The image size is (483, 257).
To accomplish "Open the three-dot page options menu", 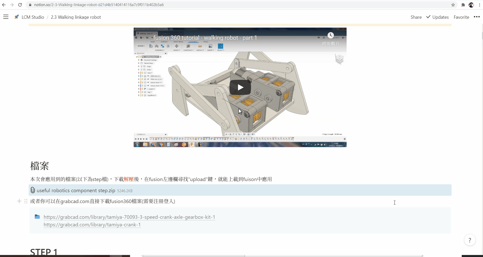I will (477, 17).
